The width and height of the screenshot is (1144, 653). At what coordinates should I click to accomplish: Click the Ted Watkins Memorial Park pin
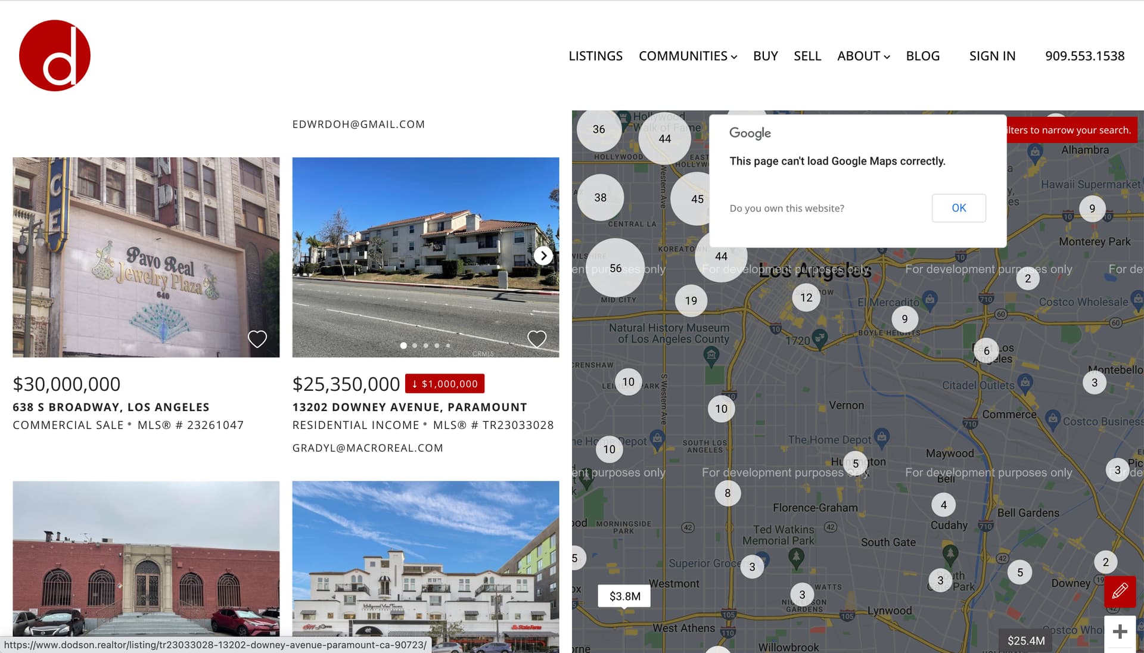tap(796, 558)
